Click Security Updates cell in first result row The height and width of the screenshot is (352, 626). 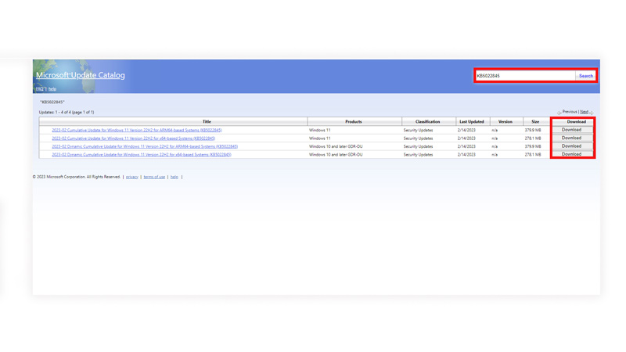pos(418,130)
